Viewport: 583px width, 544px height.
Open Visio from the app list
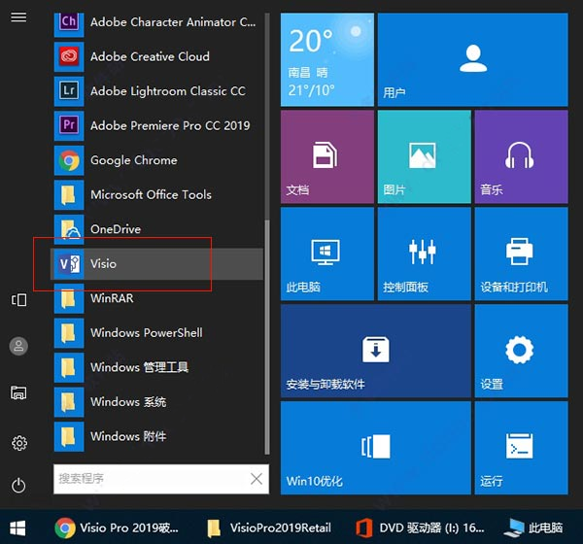point(156,264)
